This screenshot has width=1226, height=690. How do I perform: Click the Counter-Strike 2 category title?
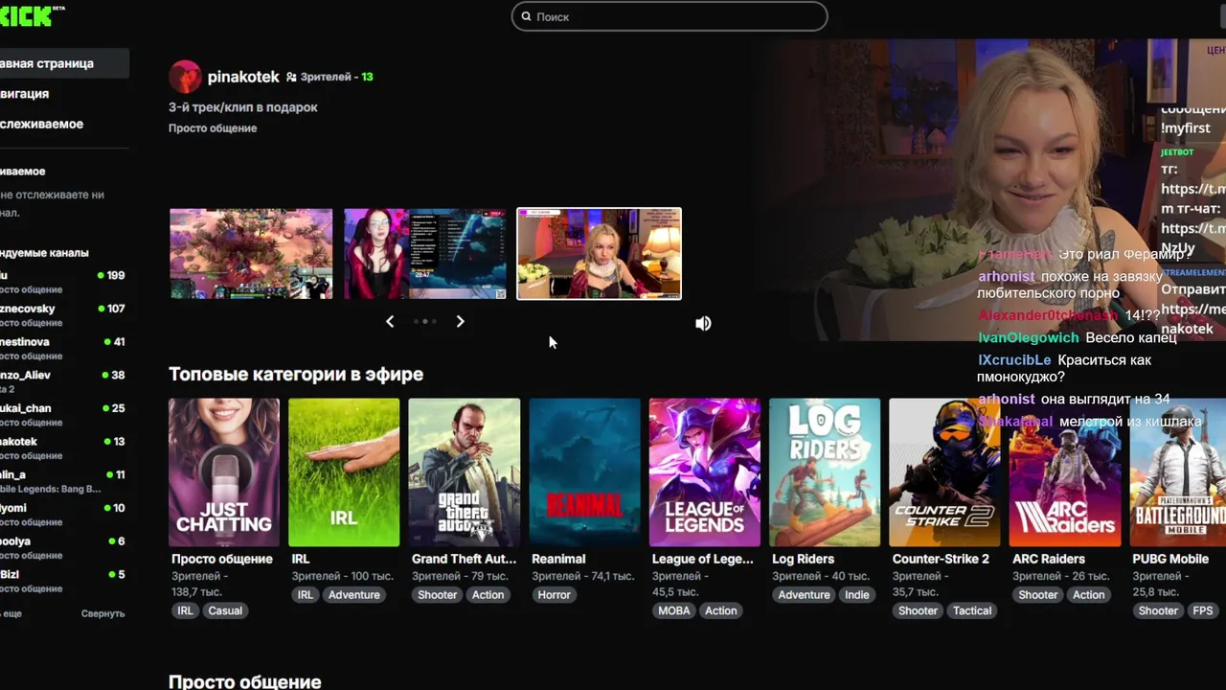click(941, 559)
